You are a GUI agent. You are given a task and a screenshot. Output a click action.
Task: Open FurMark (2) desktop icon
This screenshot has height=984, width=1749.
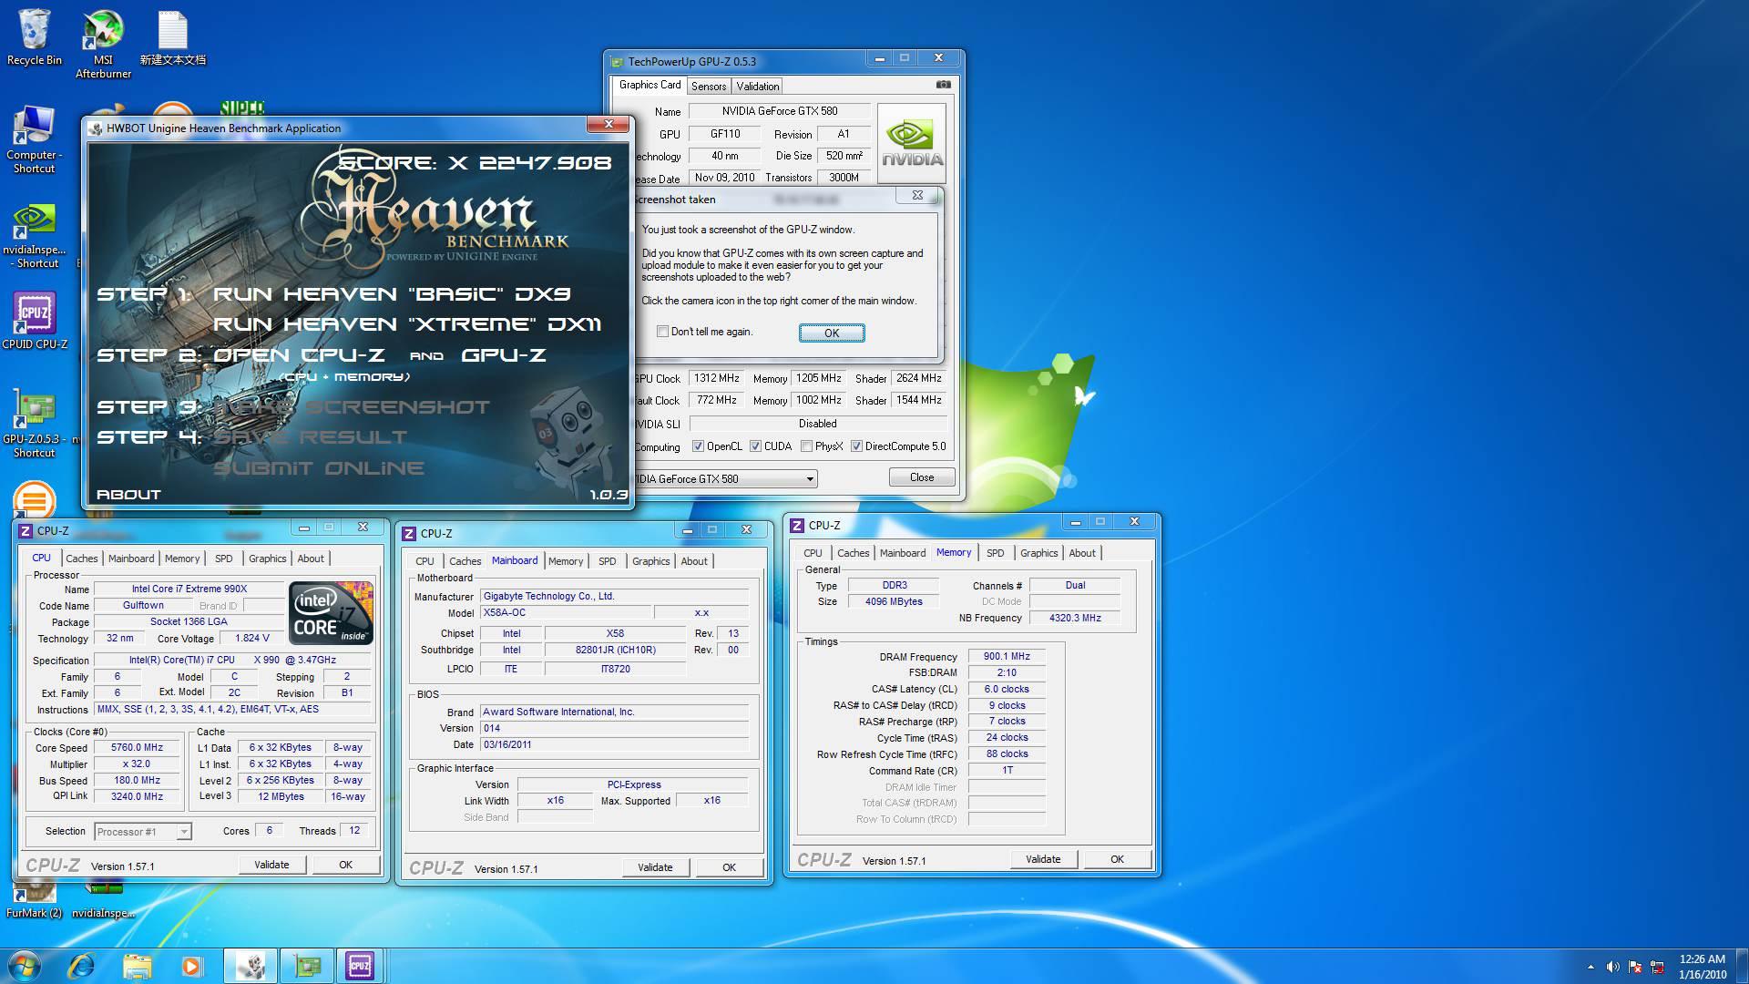(34, 898)
